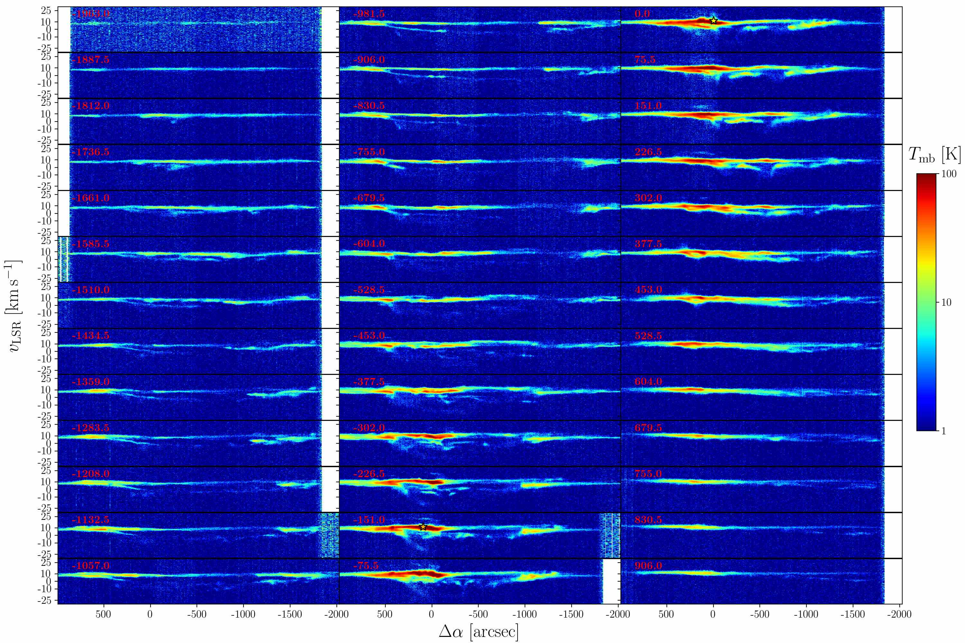Click the red panel label 302.0

[x=648, y=198]
